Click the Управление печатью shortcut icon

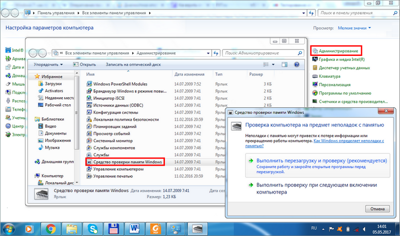89,176
